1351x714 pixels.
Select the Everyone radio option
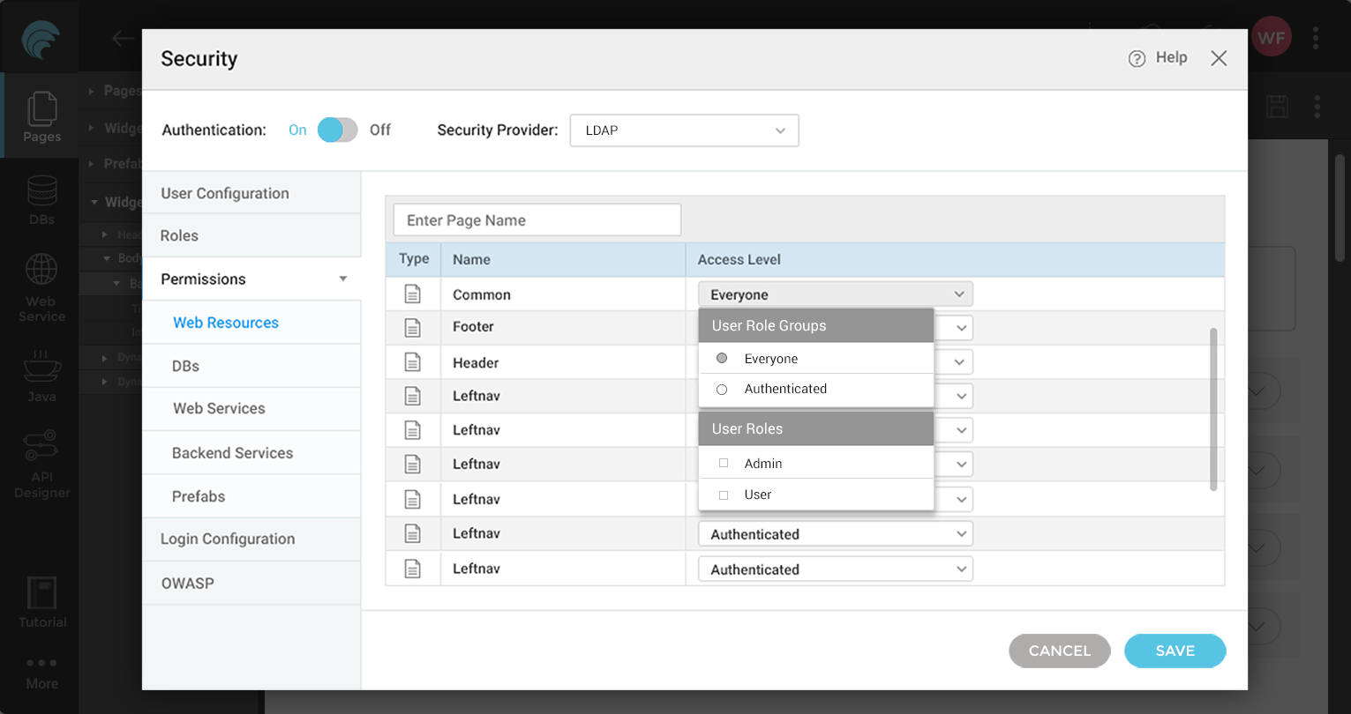click(722, 359)
